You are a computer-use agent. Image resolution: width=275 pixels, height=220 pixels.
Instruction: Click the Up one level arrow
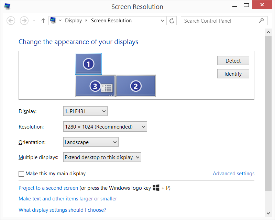pyautogui.click(x=43, y=21)
